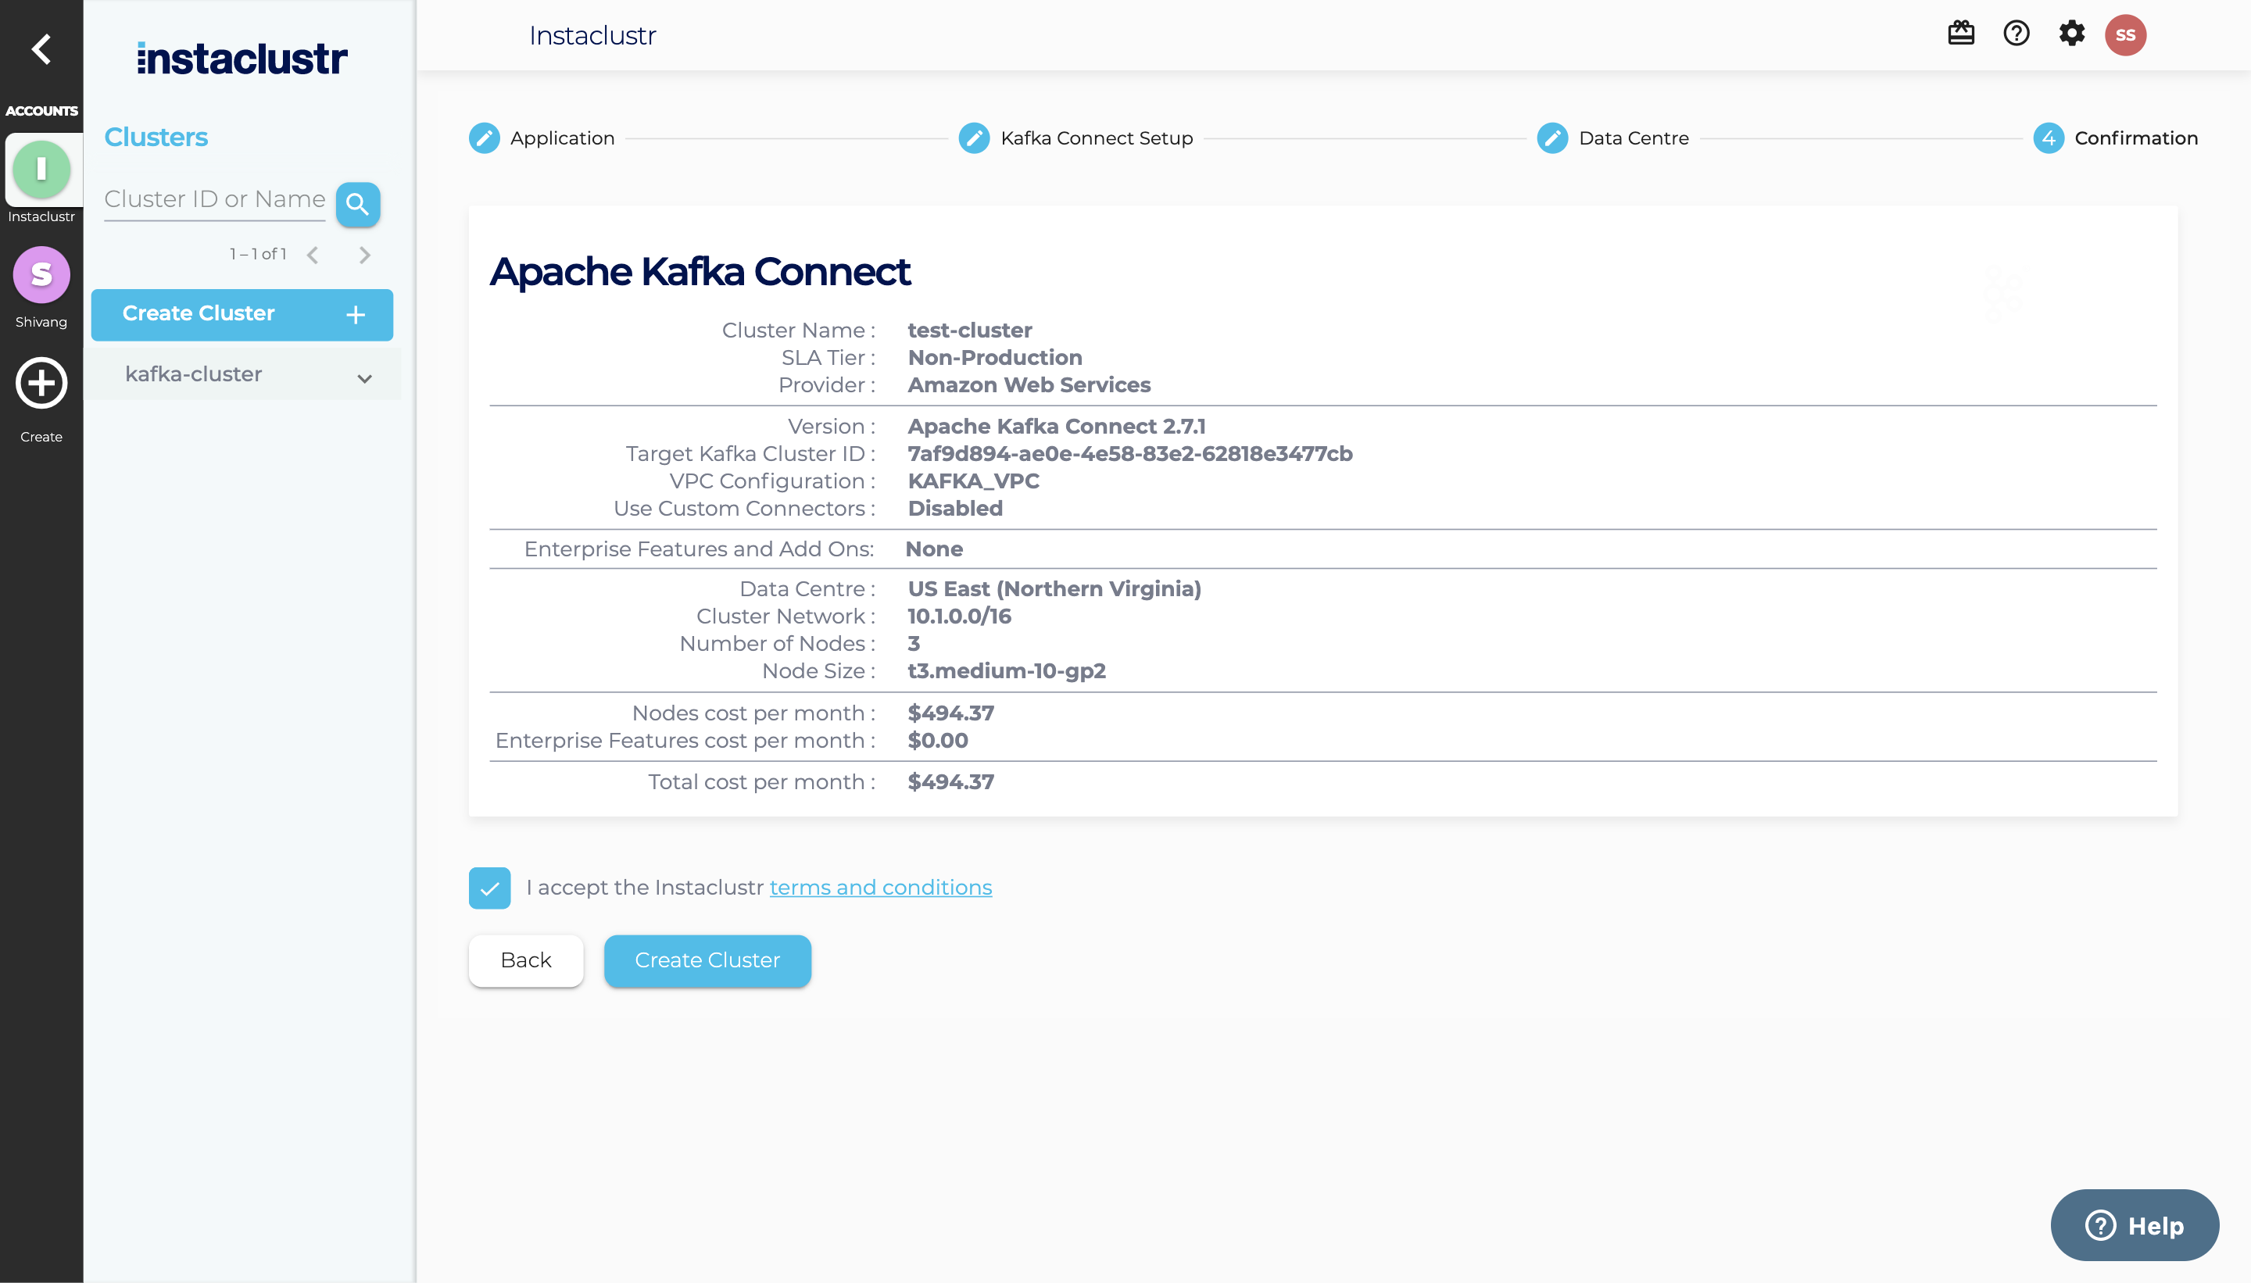Expand the kafka-cluster chevron
The height and width of the screenshot is (1283, 2251).
(x=364, y=378)
